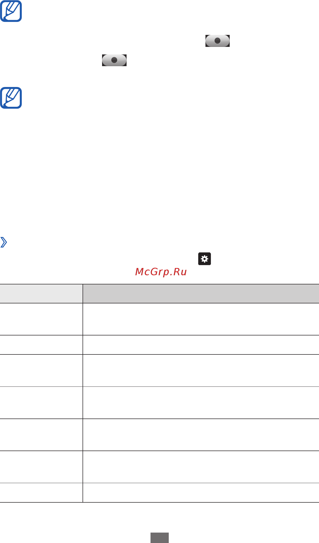Click the fourth table row's left cell
The width and height of the screenshot is (319, 543).
[41, 403]
